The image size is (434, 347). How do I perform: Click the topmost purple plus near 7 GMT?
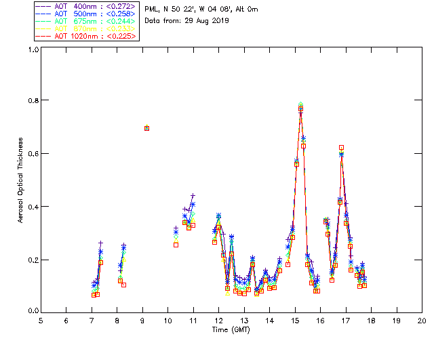pos(100,243)
